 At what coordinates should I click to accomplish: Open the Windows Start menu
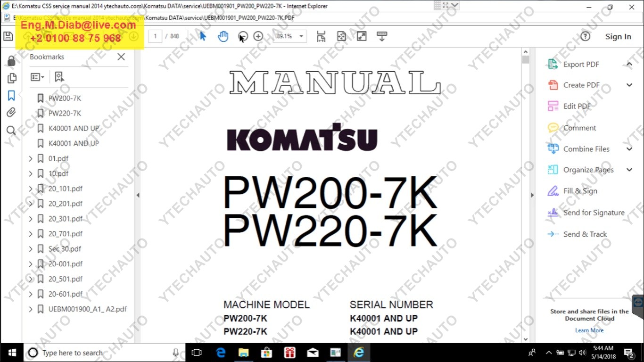pyautogui.click(x=11, y=353)
